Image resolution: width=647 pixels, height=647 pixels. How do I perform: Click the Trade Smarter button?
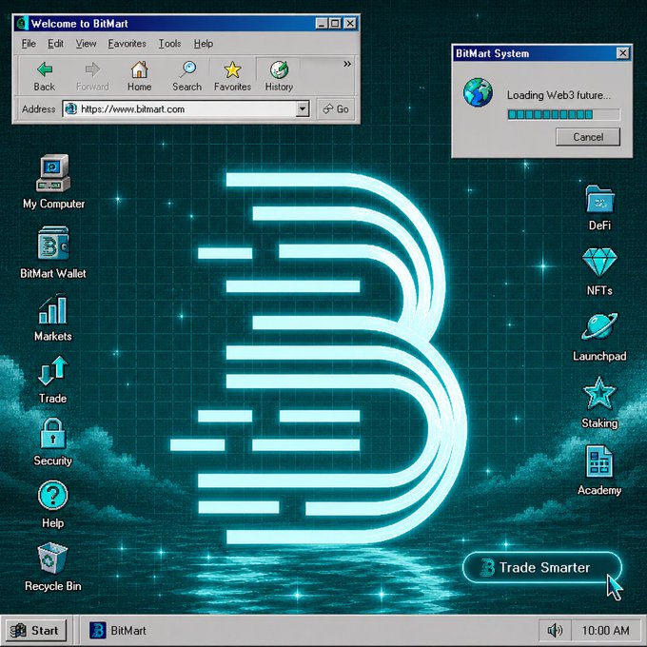[x=541, y=568]
